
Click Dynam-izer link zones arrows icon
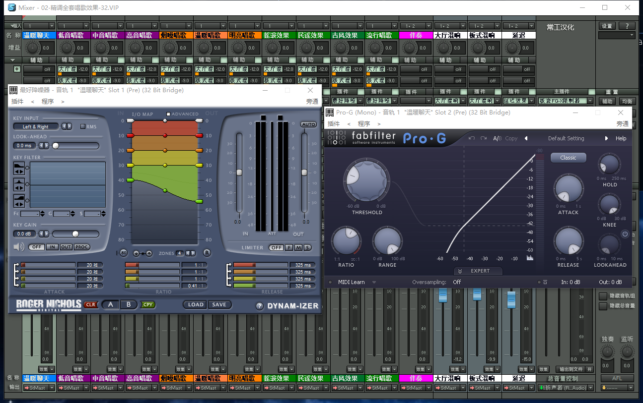point(143,253)
